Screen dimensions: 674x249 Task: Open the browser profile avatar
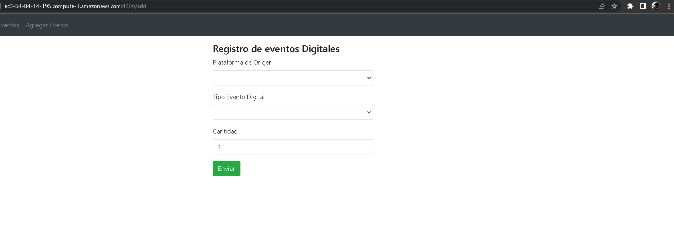pyautogui.click(x=656, y=6)
